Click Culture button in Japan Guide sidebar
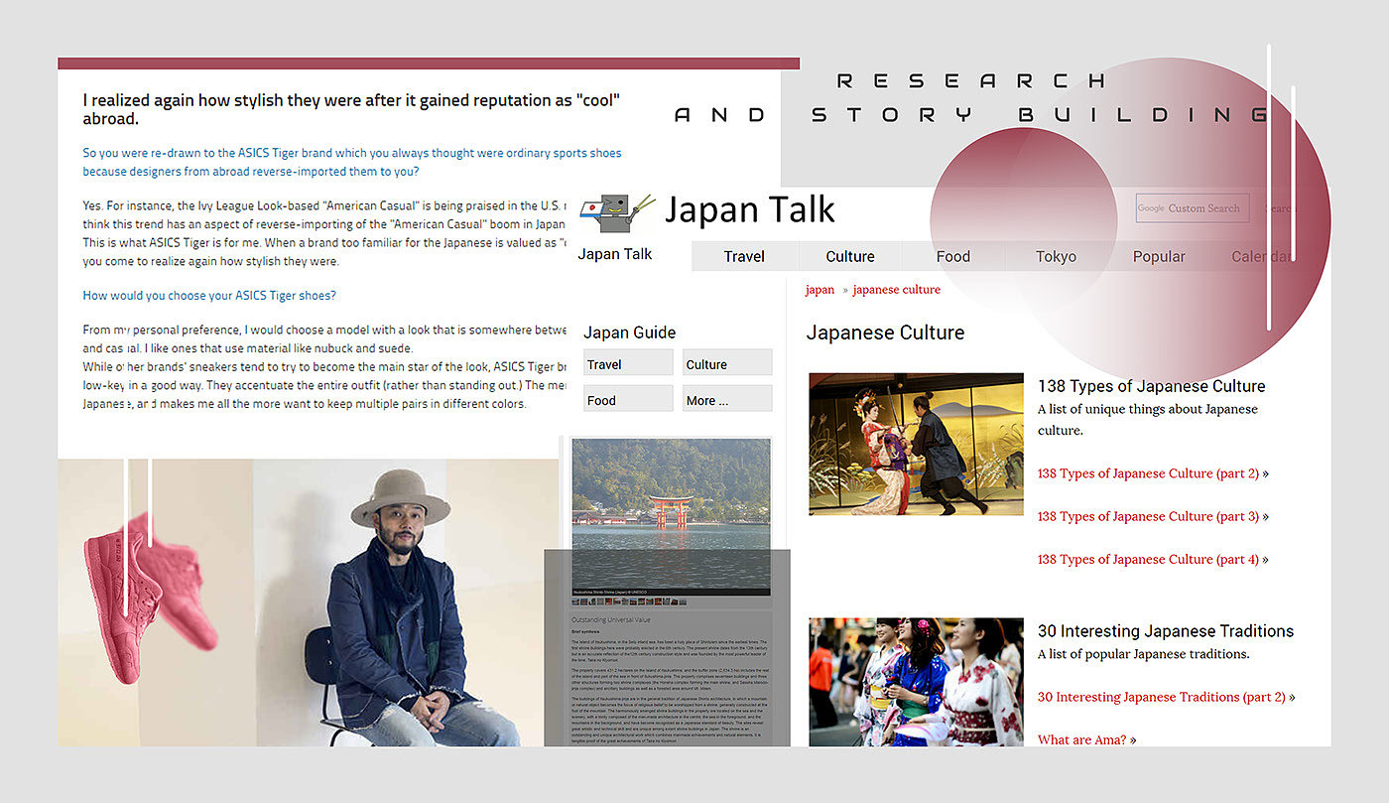 727,364
